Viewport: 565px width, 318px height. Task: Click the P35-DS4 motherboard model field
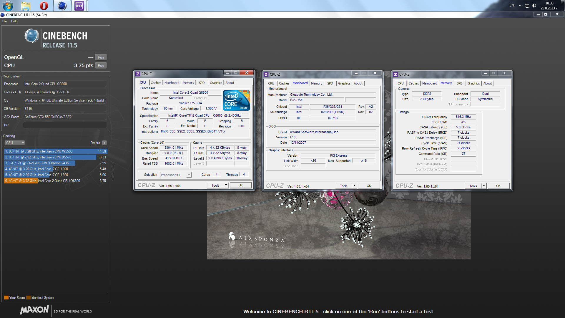[317, 100]
